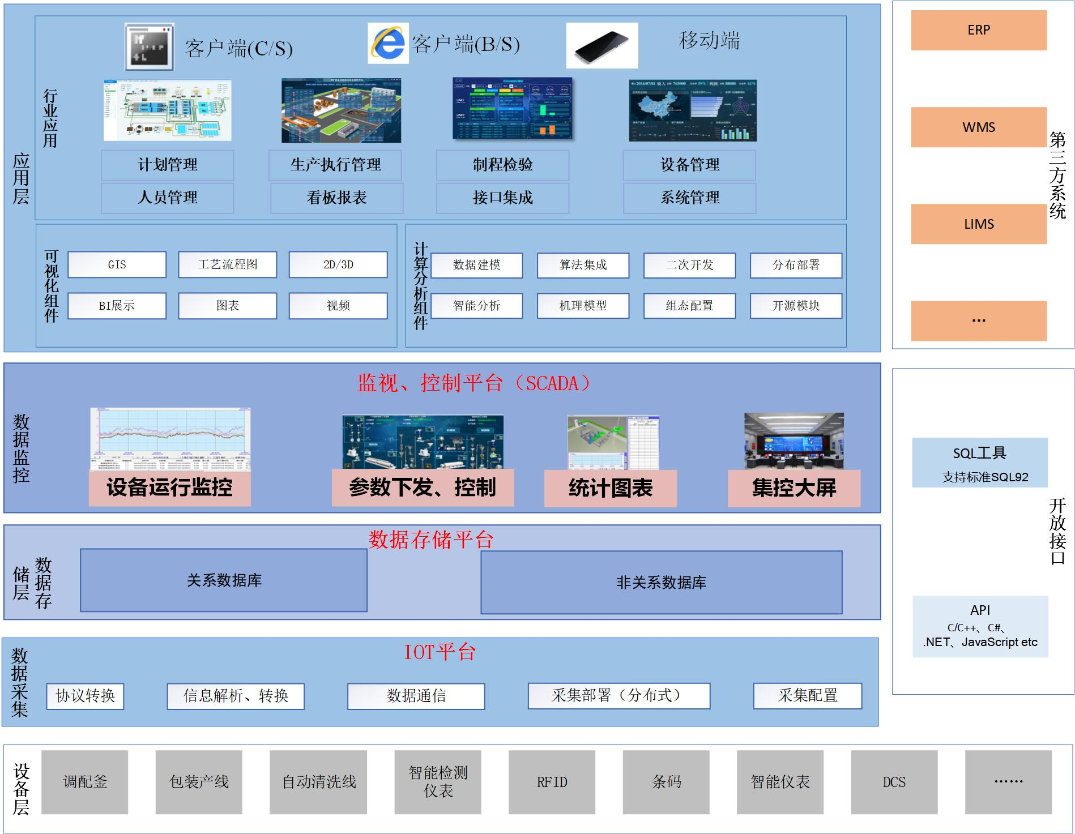Click the 二次开发 component
Image resolution: width=1075 pixels, height=834 pixels.
pos(690,265)
